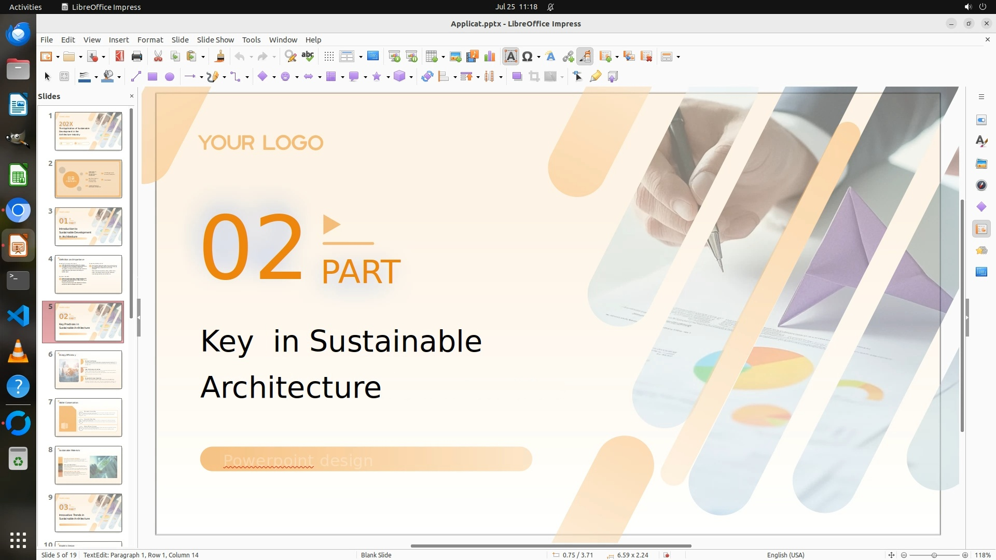Expand the Special Character dropdown arrow
The width and height of the screenshot is (996, 560).
[539, 57]
